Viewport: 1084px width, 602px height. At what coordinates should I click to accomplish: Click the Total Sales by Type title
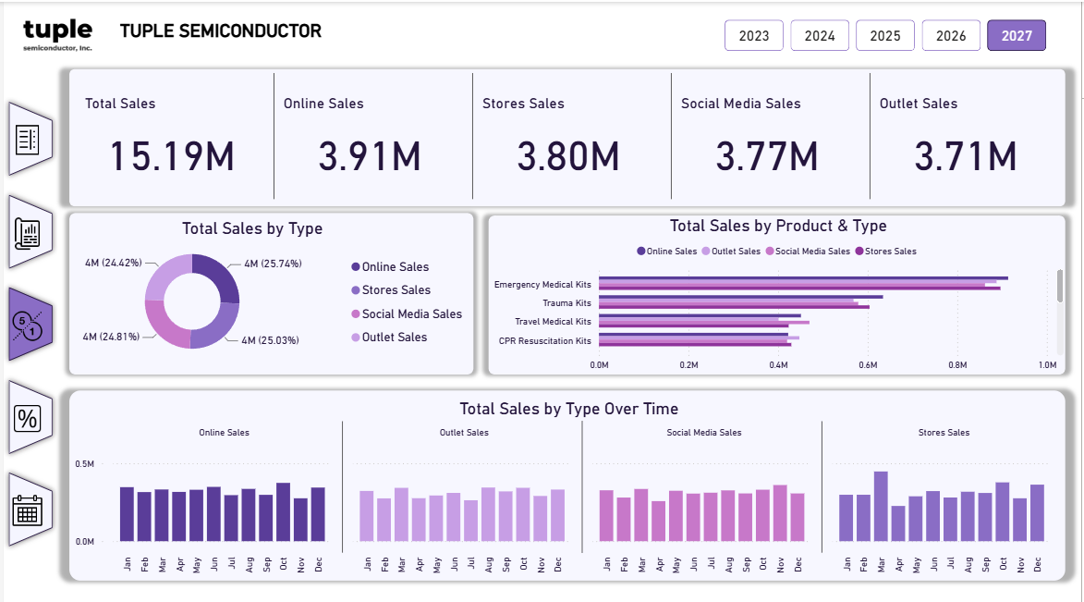coord(252,228)
